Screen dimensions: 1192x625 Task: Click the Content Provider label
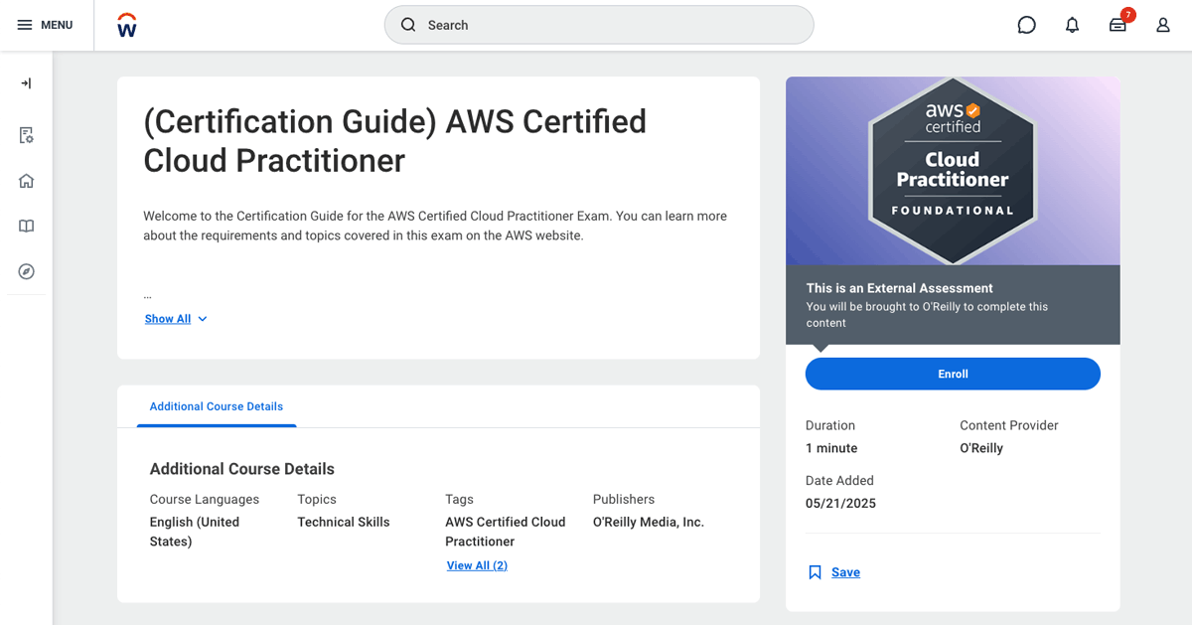coord(1009,425)
